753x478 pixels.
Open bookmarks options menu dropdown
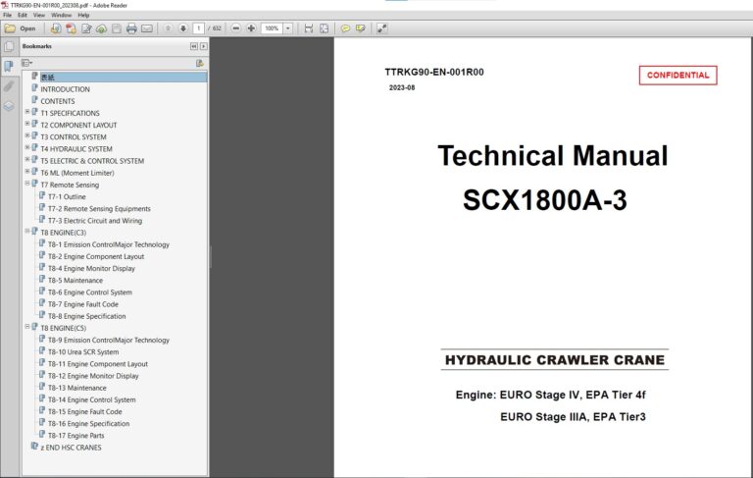click(x=26, y=63)
